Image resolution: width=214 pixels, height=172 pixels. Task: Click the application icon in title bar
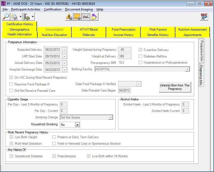pos(3,3)
